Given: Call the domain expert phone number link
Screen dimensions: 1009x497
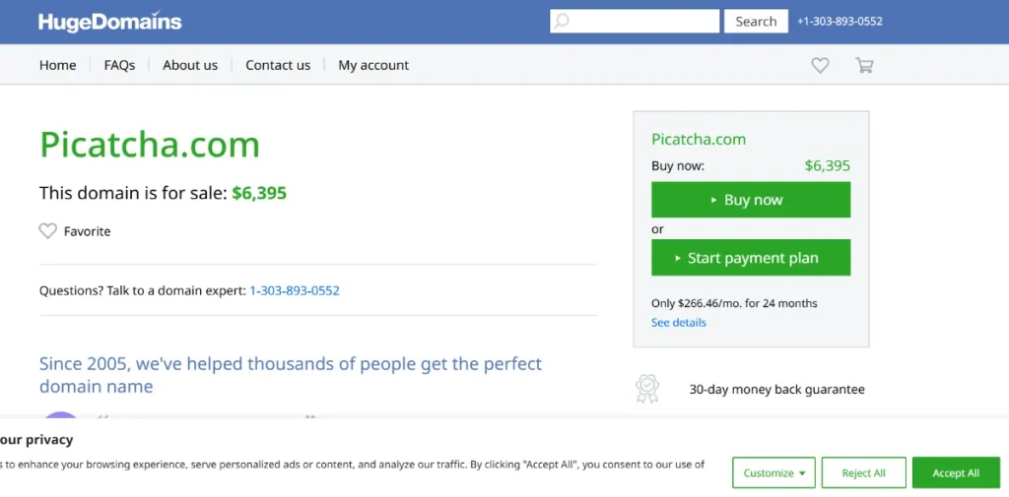Looking at the screenshot, I should click(x=295, y=290).
